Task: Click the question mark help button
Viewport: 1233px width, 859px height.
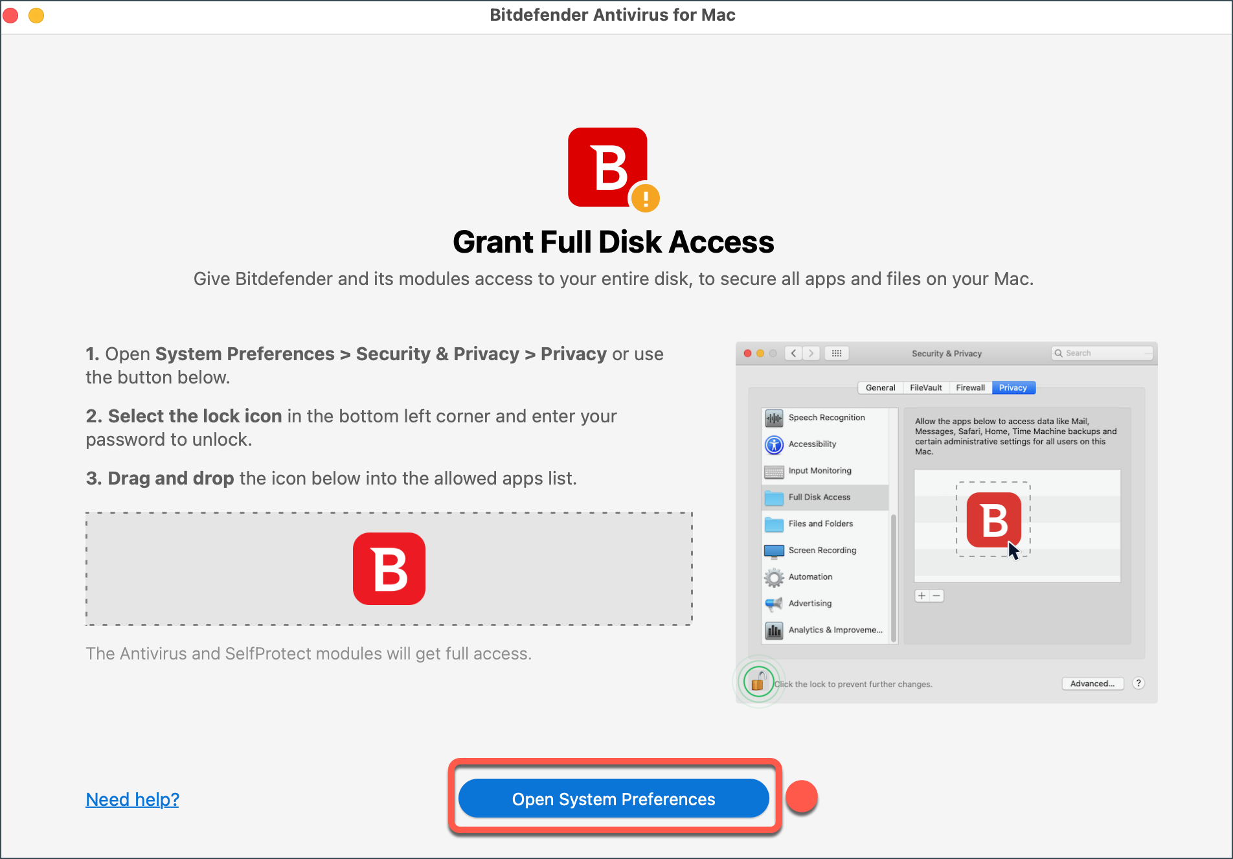Action: coord(1138,683)
